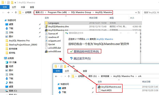
Task: Open 3D 对象 in left pane
Action: (11, 62)
